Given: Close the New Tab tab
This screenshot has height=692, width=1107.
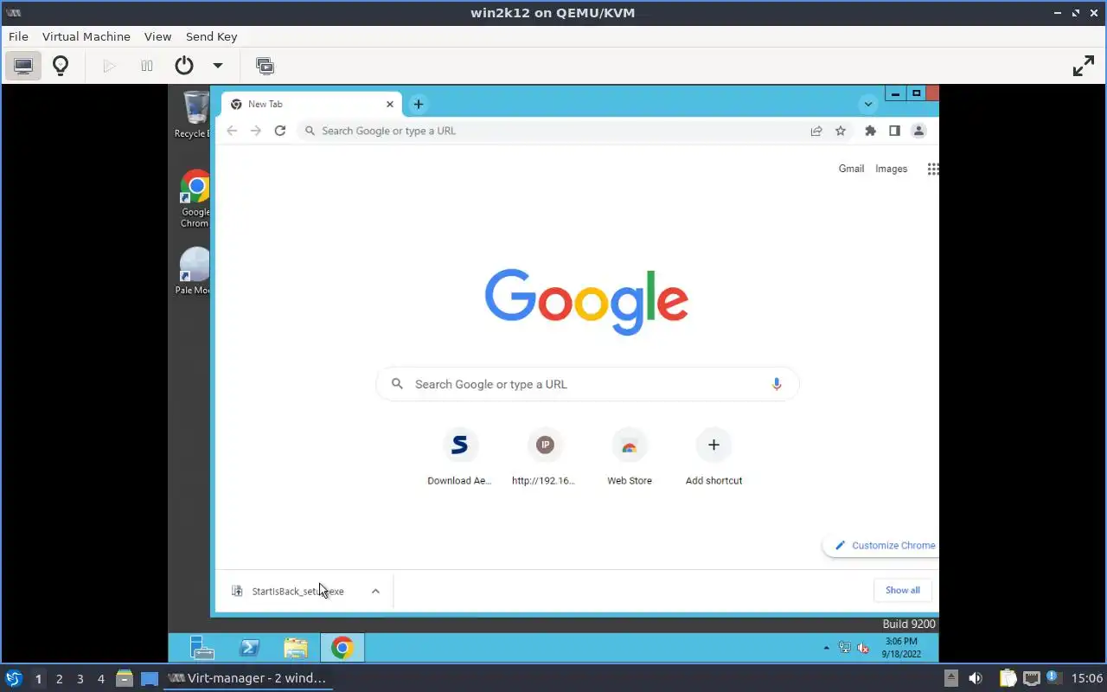Looking at the screenshot, I should tap(390, 104).
